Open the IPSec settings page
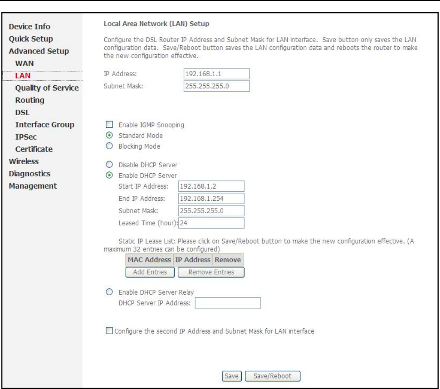Screen dimensions: 440x389 (26, 137)
